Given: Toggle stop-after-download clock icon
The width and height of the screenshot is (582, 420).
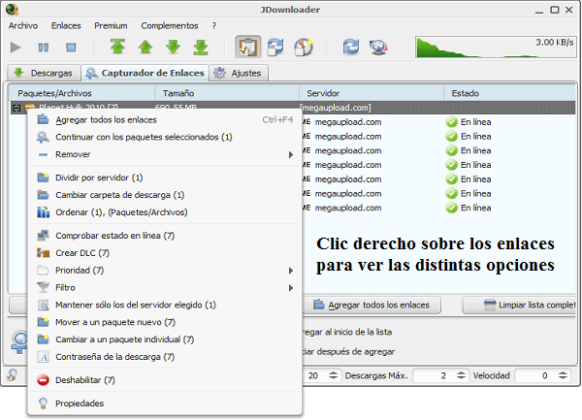Looking at the screenshot, I should click(x=304, y=48).
